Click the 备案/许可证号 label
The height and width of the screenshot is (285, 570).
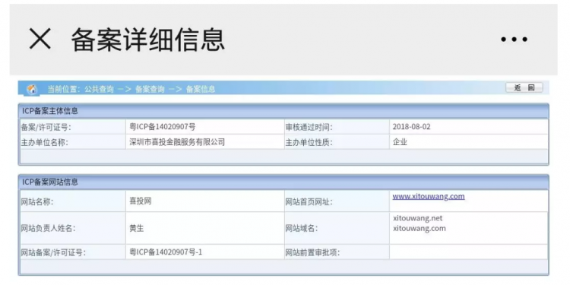(x=46, y=127)
